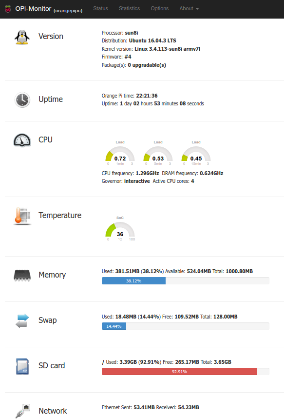Click the red SD card usage bar
Image resolution: width=284 pixels, height=419 pixels.
tap(179, 371)
